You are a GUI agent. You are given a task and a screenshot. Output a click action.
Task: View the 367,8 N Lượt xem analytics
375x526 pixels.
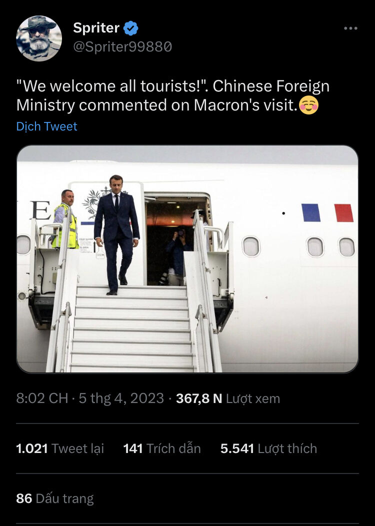(228, 398)
